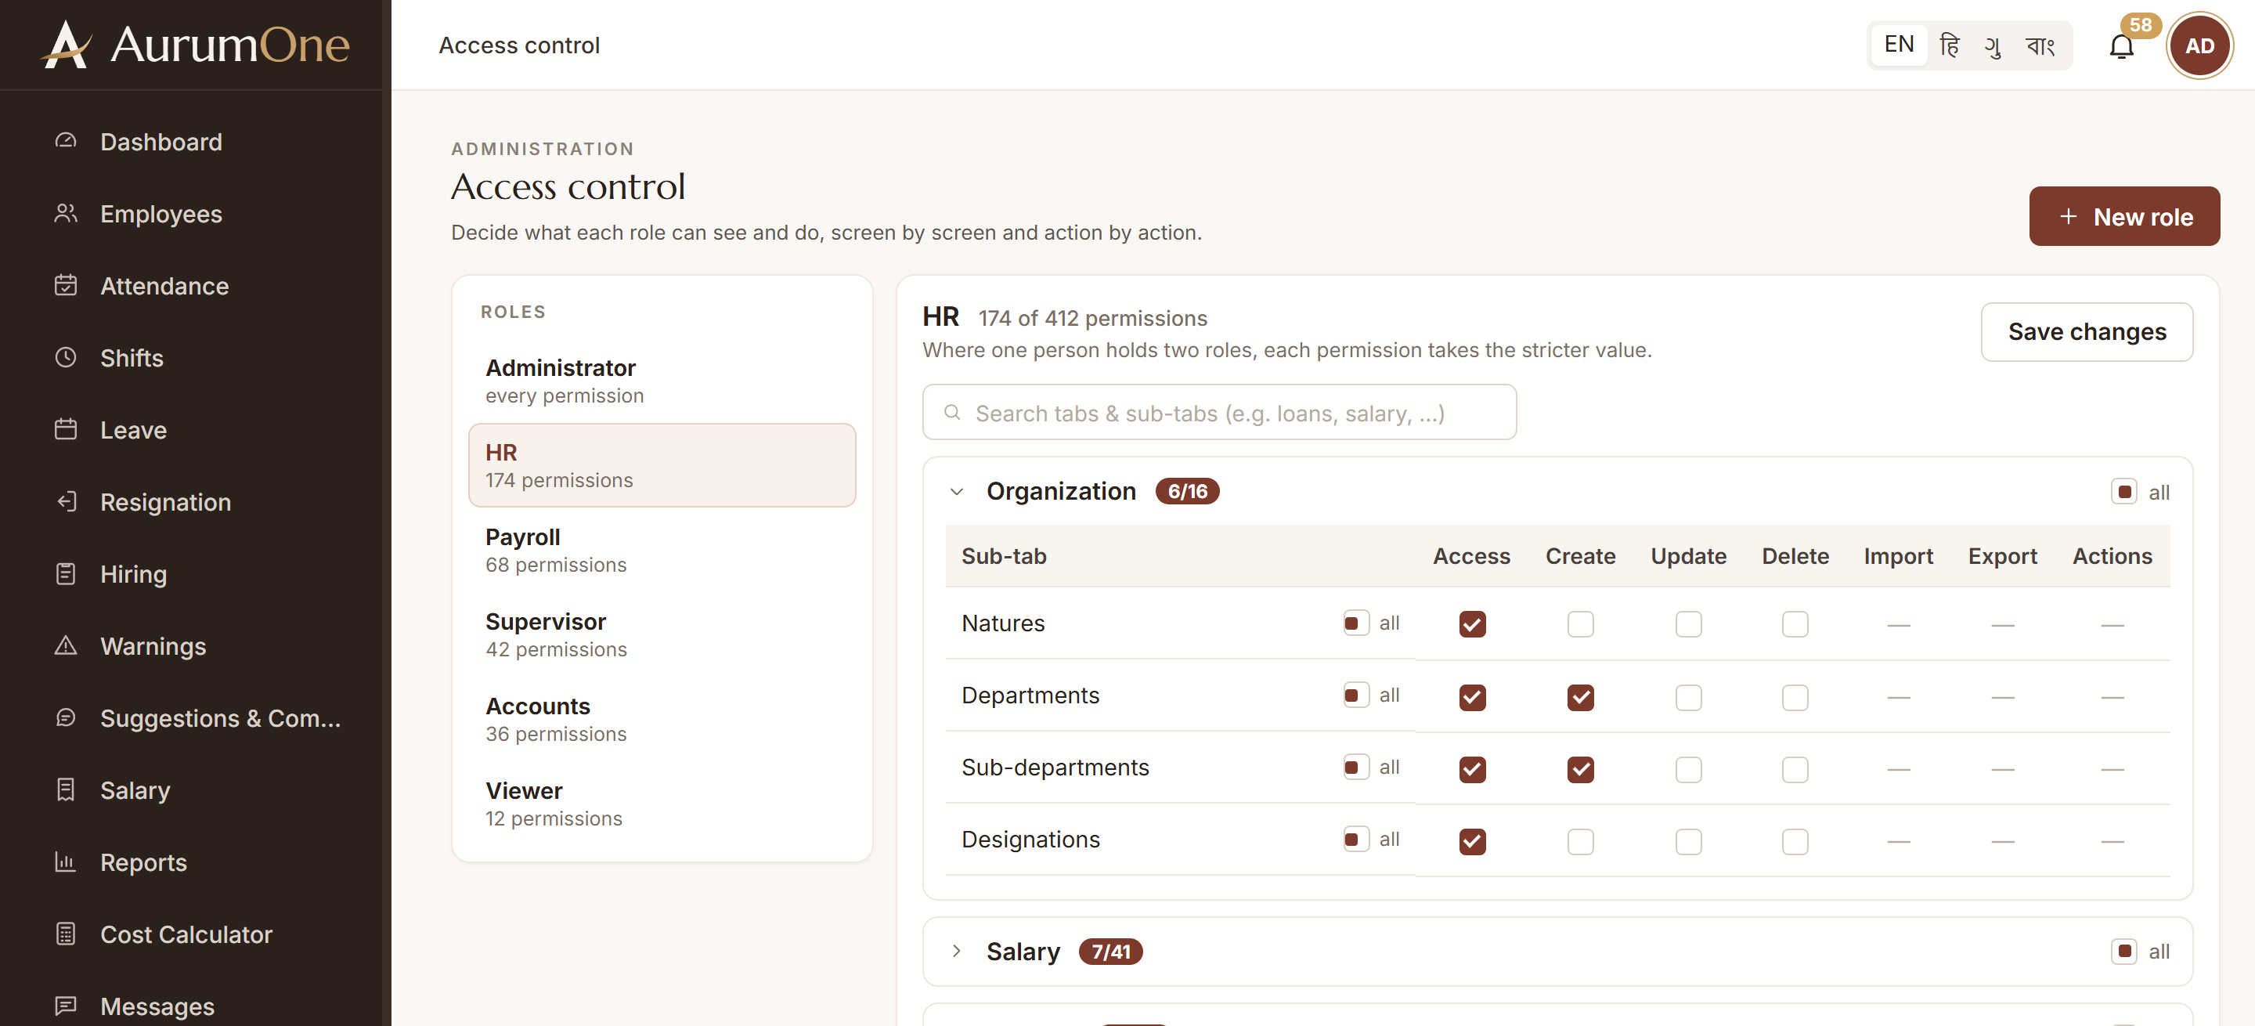The width and height of the screenshot is (2255, 1026).
Task: Enable Create permission for Natures
Action: (x=1580, y=624)
